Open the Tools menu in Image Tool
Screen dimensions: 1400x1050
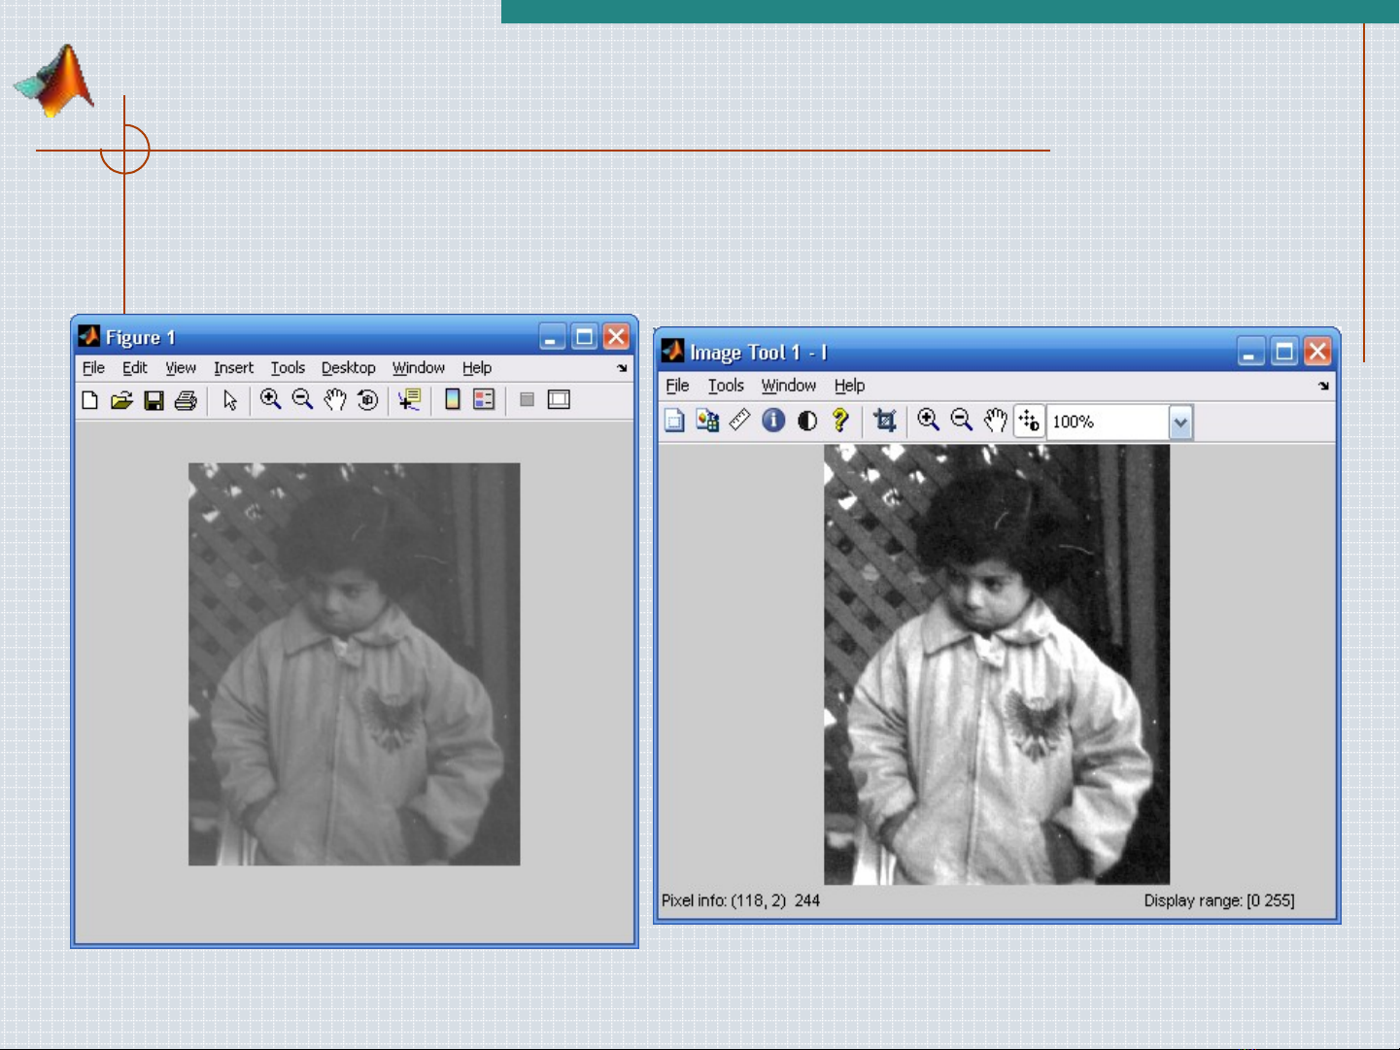(725, 386)
